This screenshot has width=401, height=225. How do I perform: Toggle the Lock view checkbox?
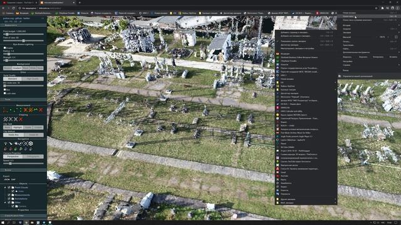tap(4, 93)
